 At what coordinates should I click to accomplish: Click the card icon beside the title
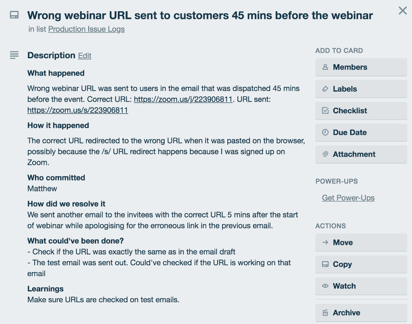(x=14, y=15)
